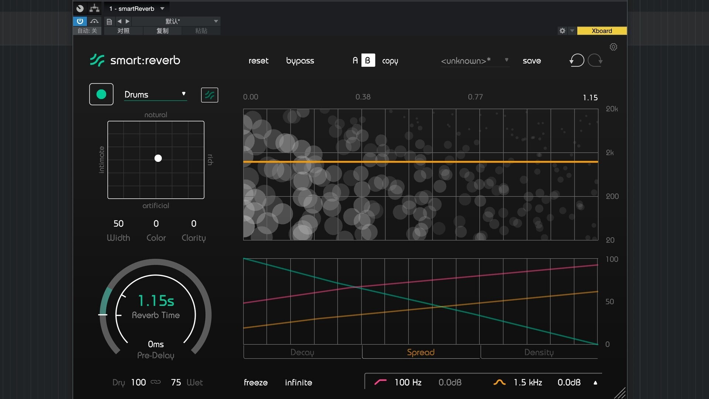
Task: Open smart:reverb settings gear icon
Action: (x=613, y=47)
